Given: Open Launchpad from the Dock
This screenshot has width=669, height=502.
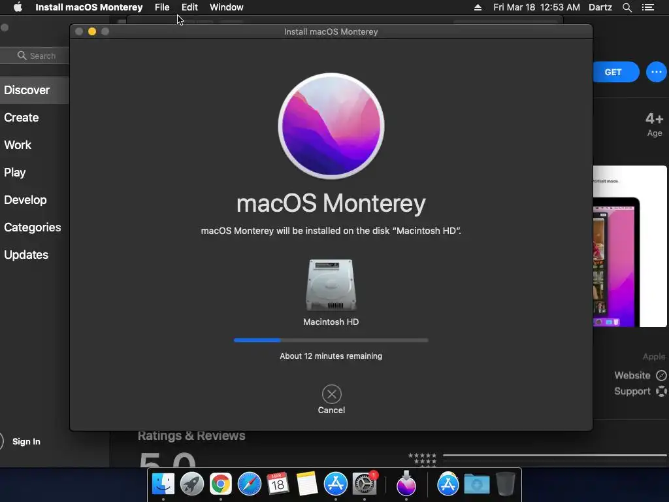Looking at the screenshot, I should tap(192, 484).
